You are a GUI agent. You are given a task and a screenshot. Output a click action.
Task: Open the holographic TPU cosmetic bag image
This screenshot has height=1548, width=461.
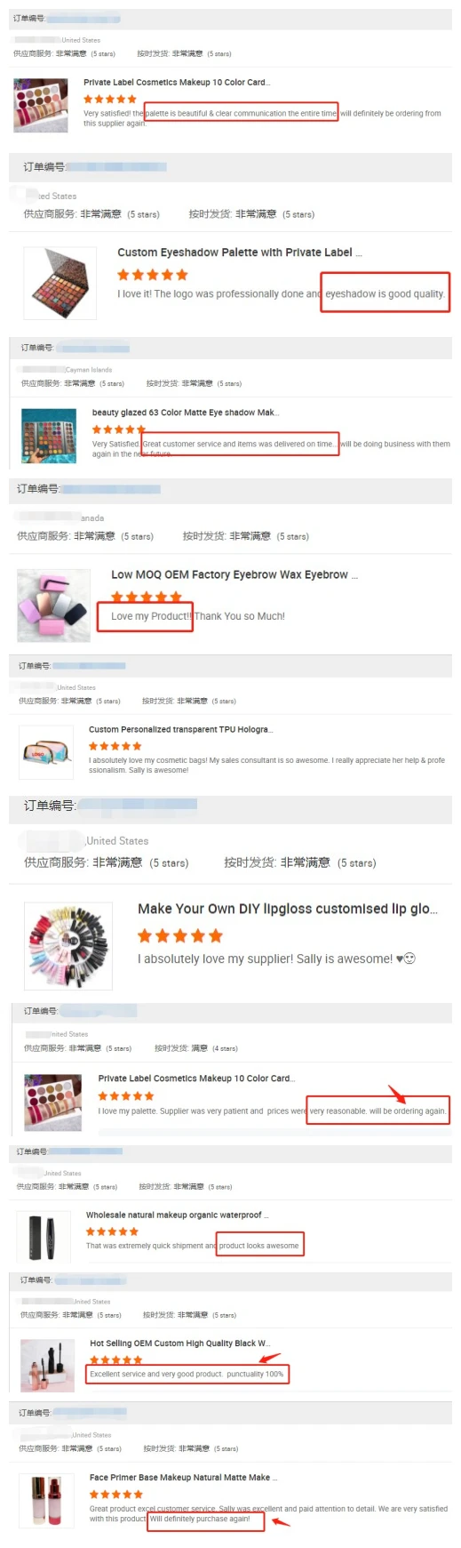click(x=46, y=752)
